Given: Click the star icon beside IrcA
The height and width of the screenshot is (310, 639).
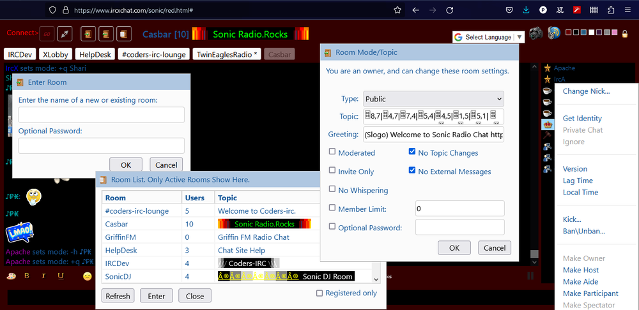Looking at the screenshot, I should pyautogui.click(x=548, y=79).
